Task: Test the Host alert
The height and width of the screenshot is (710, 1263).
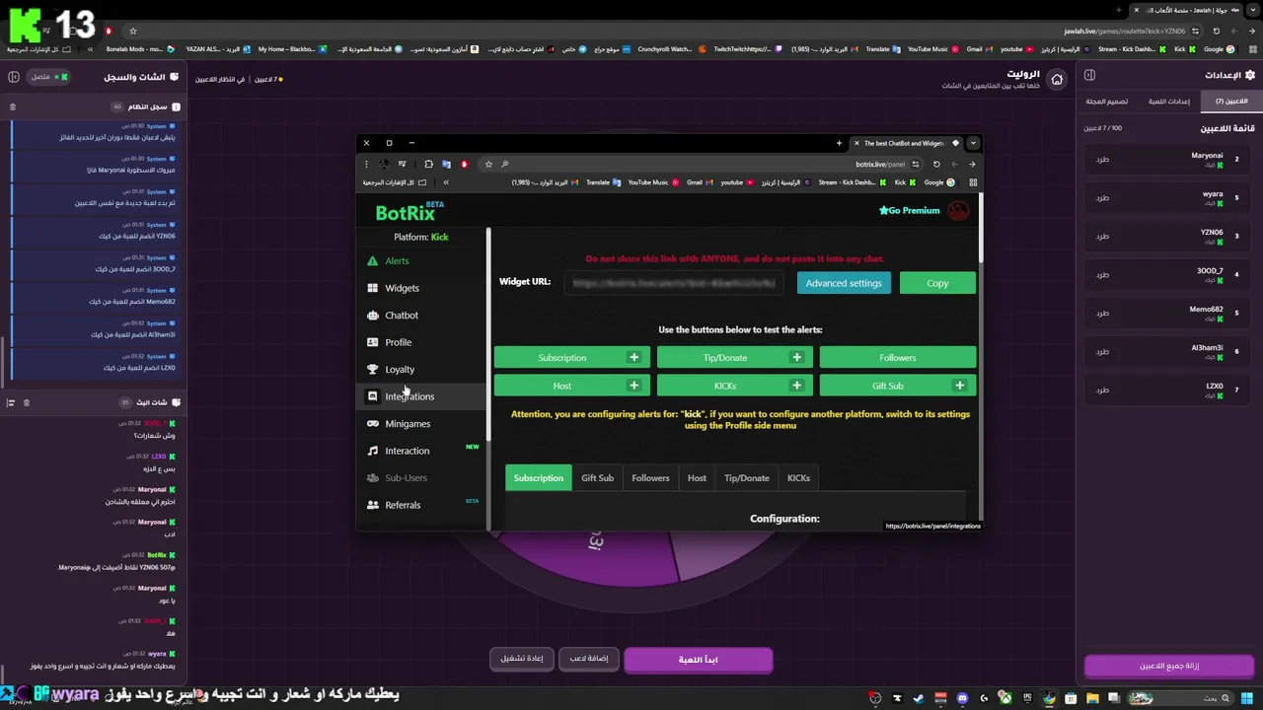Action: [x=562, y=386]
